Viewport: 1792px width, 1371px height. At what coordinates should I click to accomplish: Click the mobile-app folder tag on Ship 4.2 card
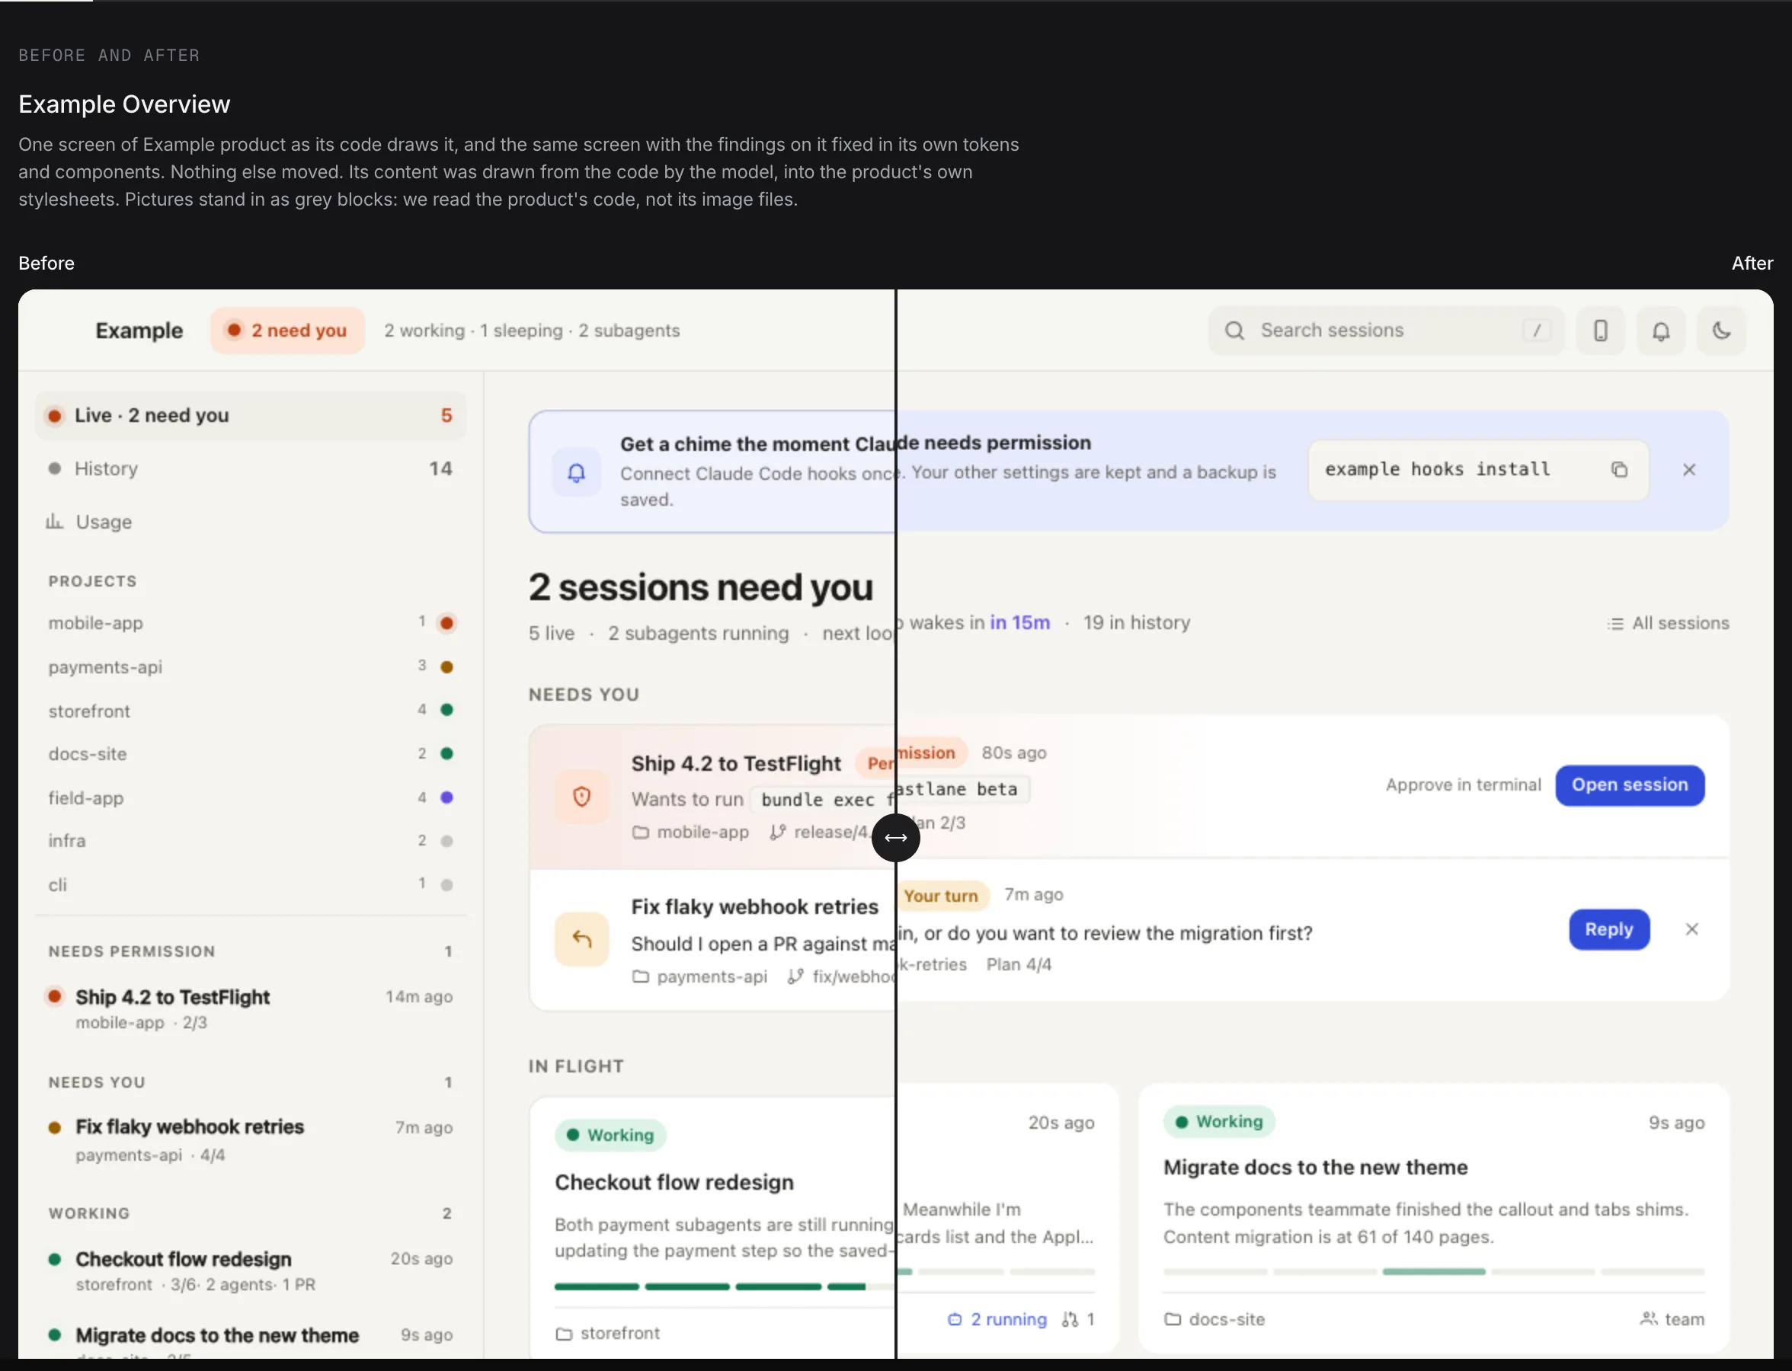[691, 833]
